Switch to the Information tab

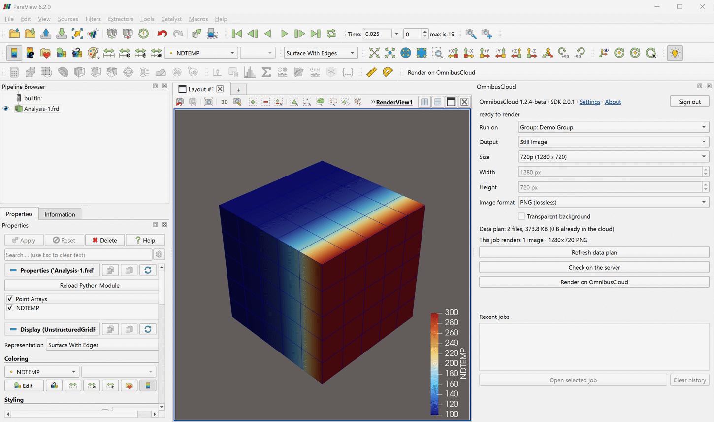[60, 214]
